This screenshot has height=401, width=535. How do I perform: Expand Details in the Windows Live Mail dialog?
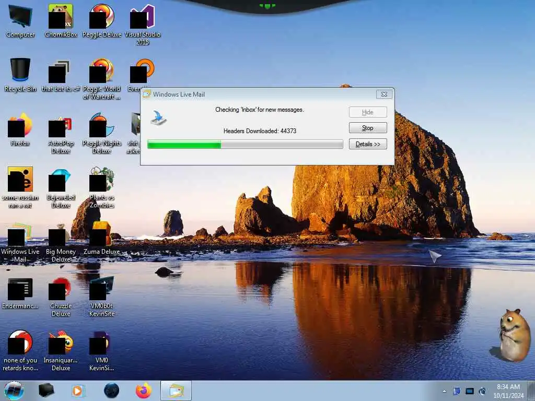[x=368, y=144]
